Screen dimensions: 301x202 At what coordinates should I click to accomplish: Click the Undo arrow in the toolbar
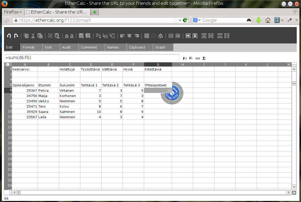[x=9, y=36]
